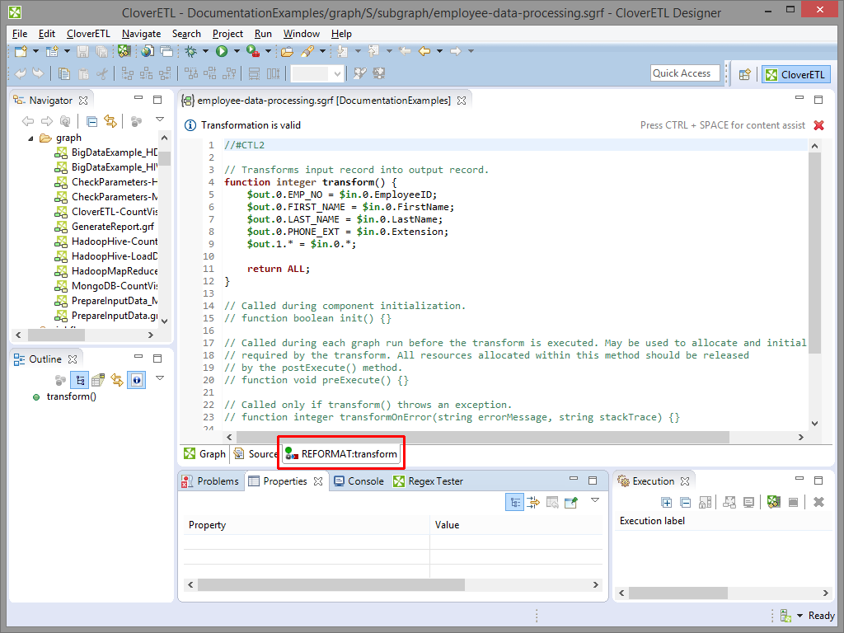This screenshot has width=844, height=633.
Task: Click the Collapse All icon in Navigator
Action: click(92, 121)
